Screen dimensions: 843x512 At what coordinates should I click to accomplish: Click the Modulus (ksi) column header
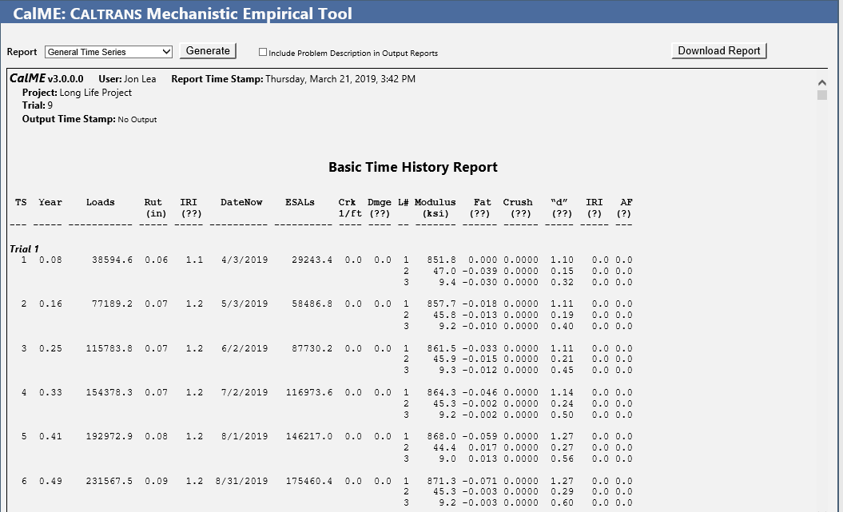tap(435, 208)
